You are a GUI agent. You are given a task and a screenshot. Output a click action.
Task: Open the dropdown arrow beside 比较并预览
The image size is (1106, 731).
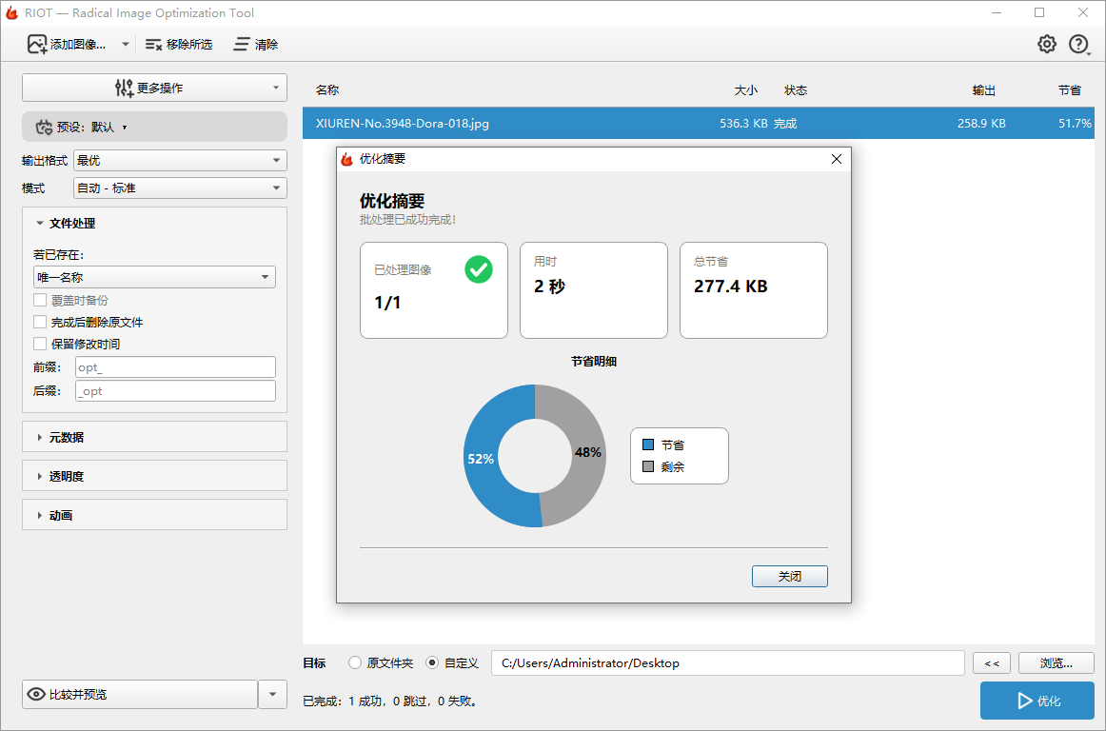pyautogui.click(x=273, y=694)
